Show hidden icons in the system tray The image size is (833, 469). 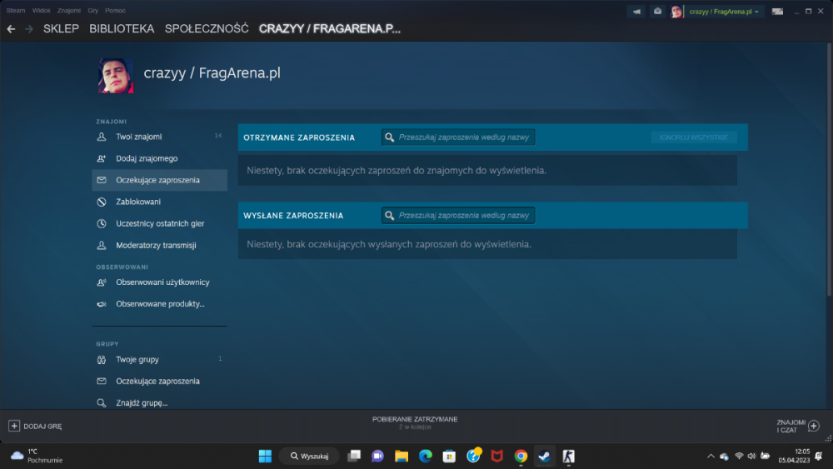(711, 456)
